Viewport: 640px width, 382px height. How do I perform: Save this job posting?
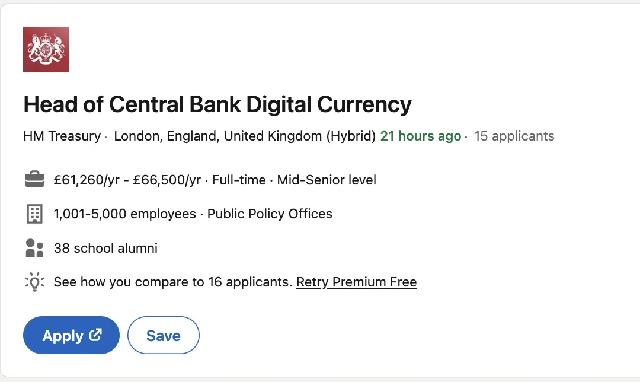coord(164,335)
